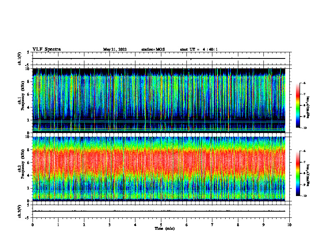
Task: Click the ch.3 voltage waveform trace
Action: 159,211
